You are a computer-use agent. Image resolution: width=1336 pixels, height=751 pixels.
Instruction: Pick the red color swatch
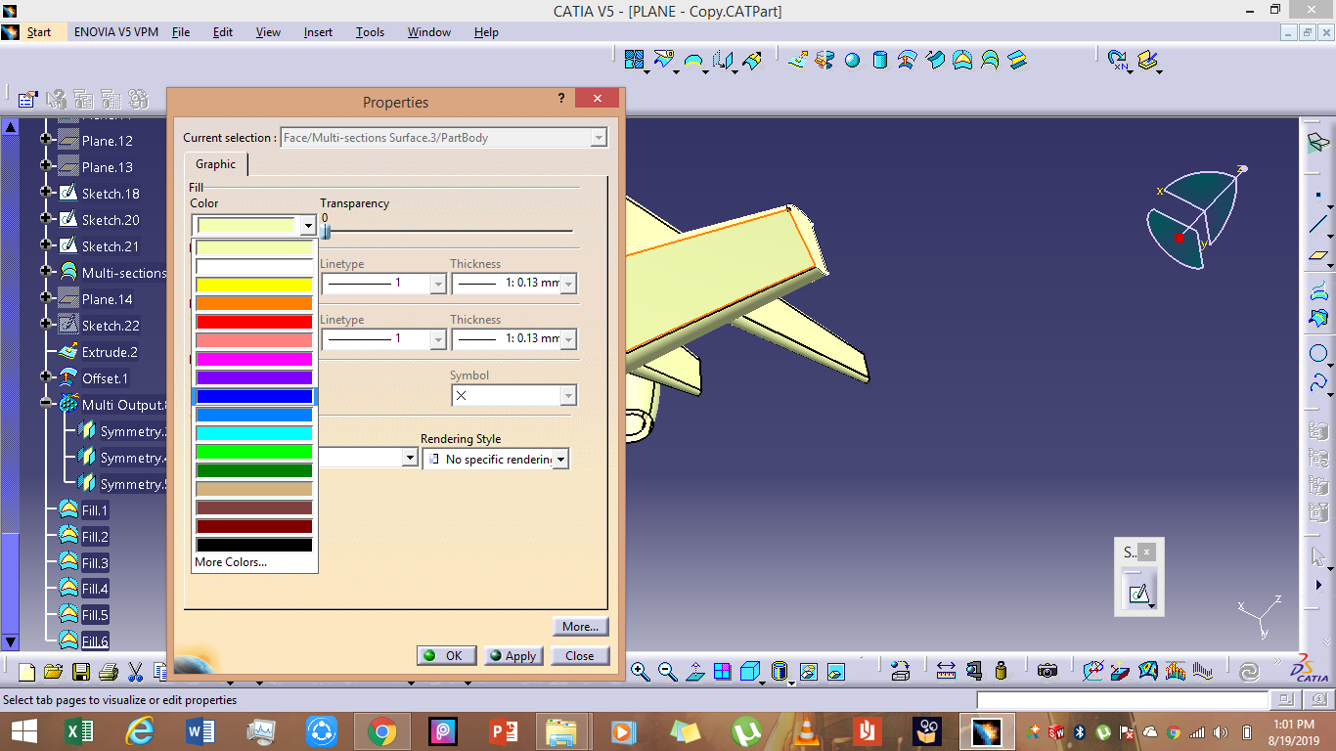pyautogui.click(x=254, y=322)
